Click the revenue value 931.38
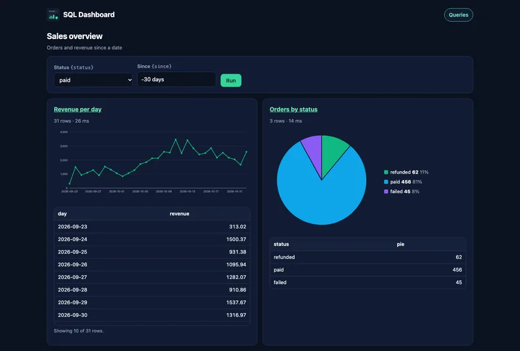This screenshot has height=351, width=520. pyautogui.click(x=238, y=252)
